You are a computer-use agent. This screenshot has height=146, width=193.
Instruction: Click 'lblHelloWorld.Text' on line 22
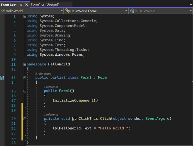click(x=72, y=128)
